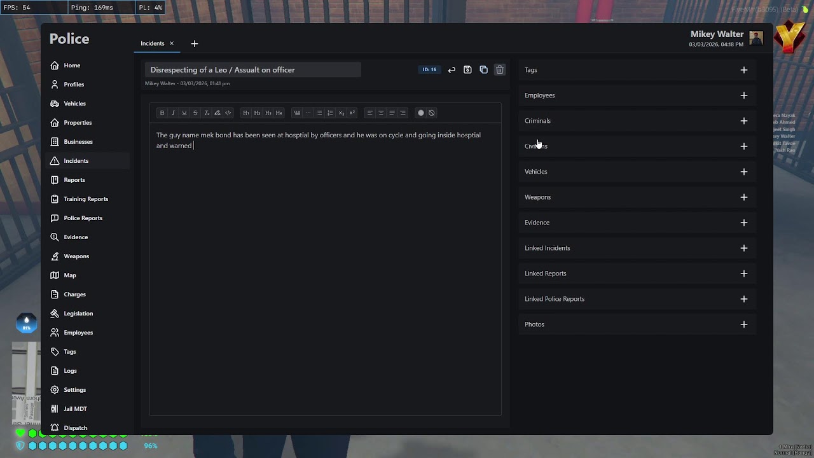Open Police Reports from the sidebar
The image size is (814, 458).
[x=88, y=218]
